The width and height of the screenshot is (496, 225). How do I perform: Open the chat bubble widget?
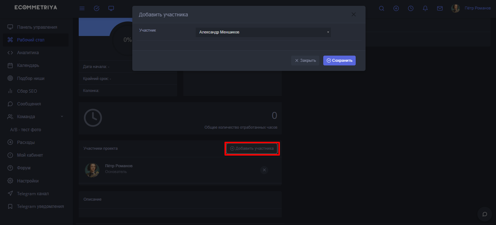point(485,214)
